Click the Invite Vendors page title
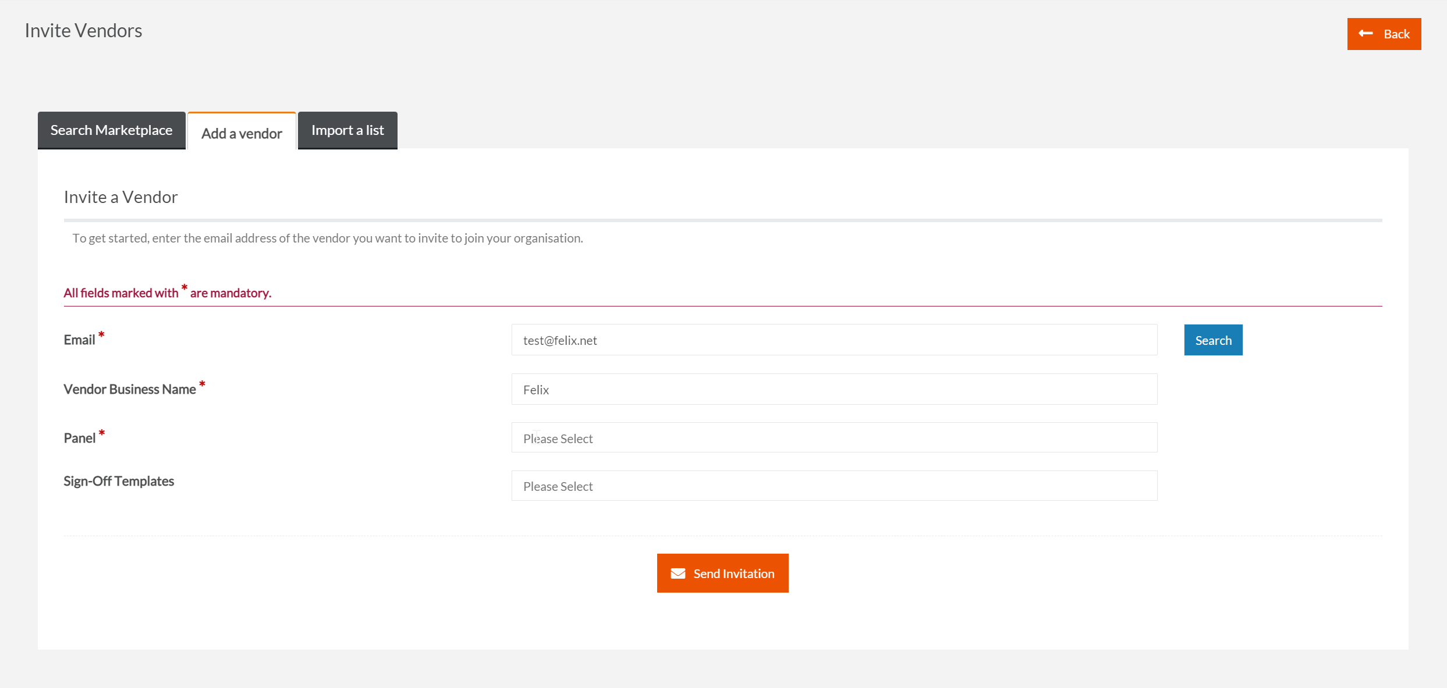Viewport: 1447px width, 688px height. pos(83,31)
